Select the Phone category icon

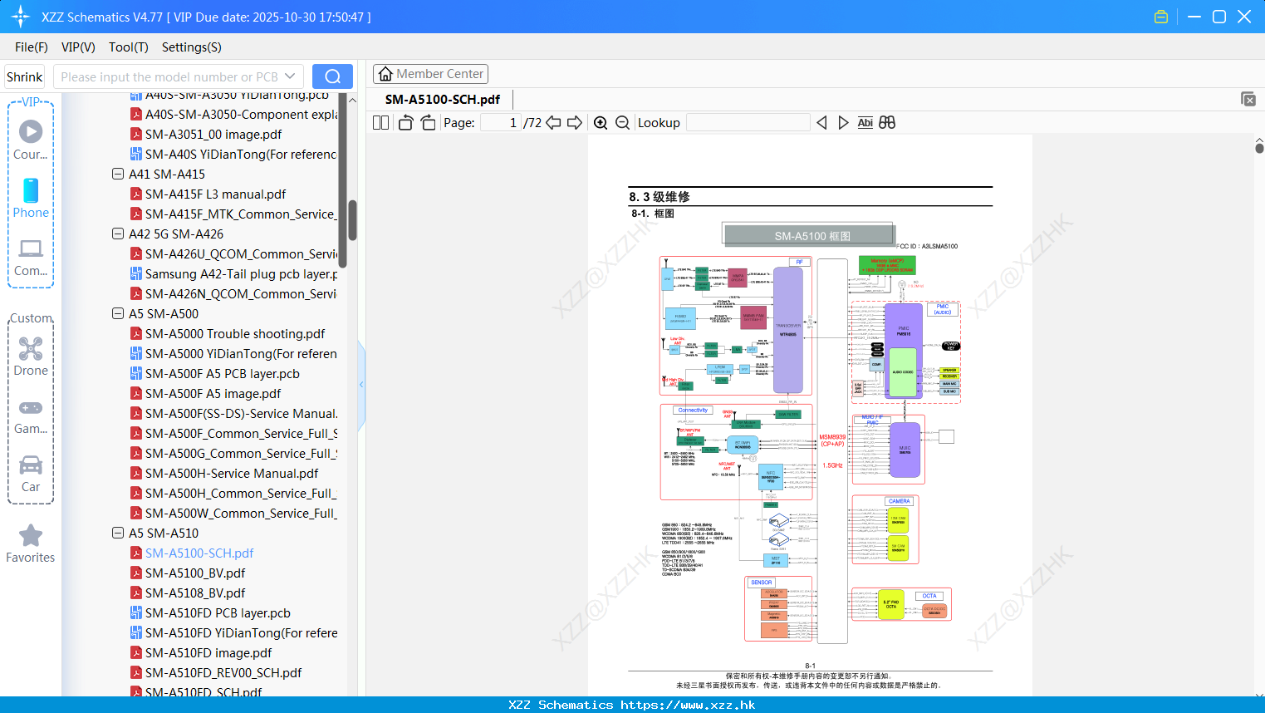[31, 190]
